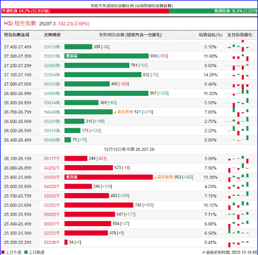Click the 五日街貨變化 column header
Viewport: 258px width, 255px height.
(x=240, y=35)
